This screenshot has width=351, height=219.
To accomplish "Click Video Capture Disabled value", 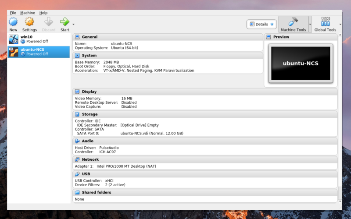I will point(129,106).
